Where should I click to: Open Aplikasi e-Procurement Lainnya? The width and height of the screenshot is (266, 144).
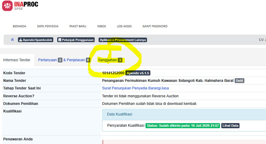coord(123,40)
